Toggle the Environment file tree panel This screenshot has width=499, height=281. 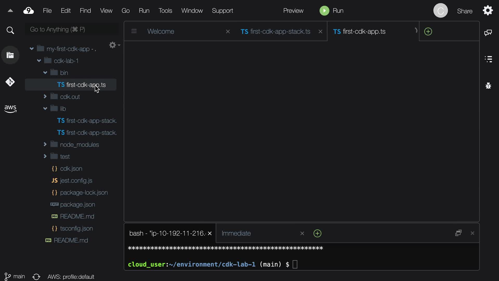[x=10, y=55]
